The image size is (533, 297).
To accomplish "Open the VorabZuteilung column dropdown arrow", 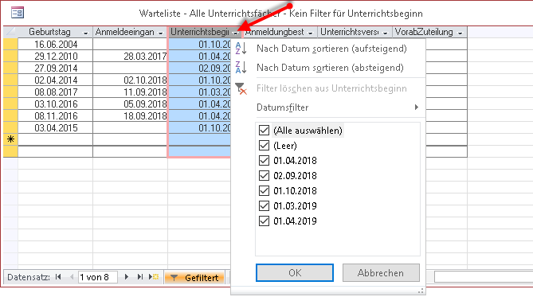I will click(x=460, y=33).
